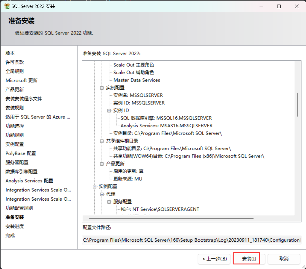The image size is (306, 269).
Task: Select the 产品更新 sidebar step
Action: tap(15, 90)
